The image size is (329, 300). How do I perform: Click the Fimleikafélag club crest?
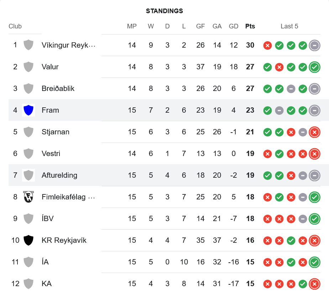pos(28,197)
